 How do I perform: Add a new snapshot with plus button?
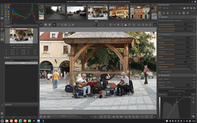13,117
